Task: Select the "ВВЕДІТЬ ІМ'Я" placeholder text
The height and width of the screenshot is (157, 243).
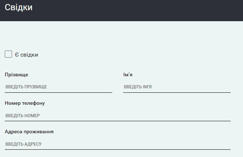Action: [x=138, y=87]
